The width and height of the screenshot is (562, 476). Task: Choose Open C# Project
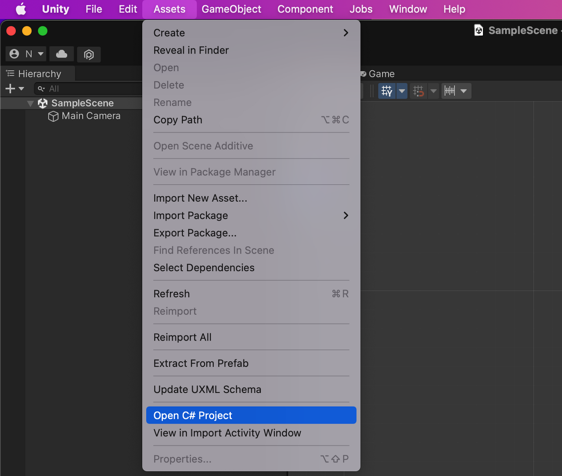(251, 415)
